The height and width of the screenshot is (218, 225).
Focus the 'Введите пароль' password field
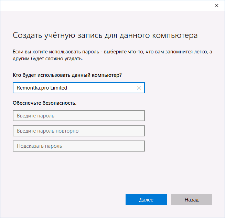(79, 116)
